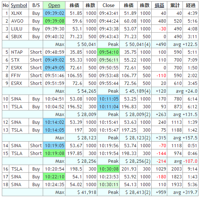
Task: Click the B/S column header
Action: tap(36, 5)
